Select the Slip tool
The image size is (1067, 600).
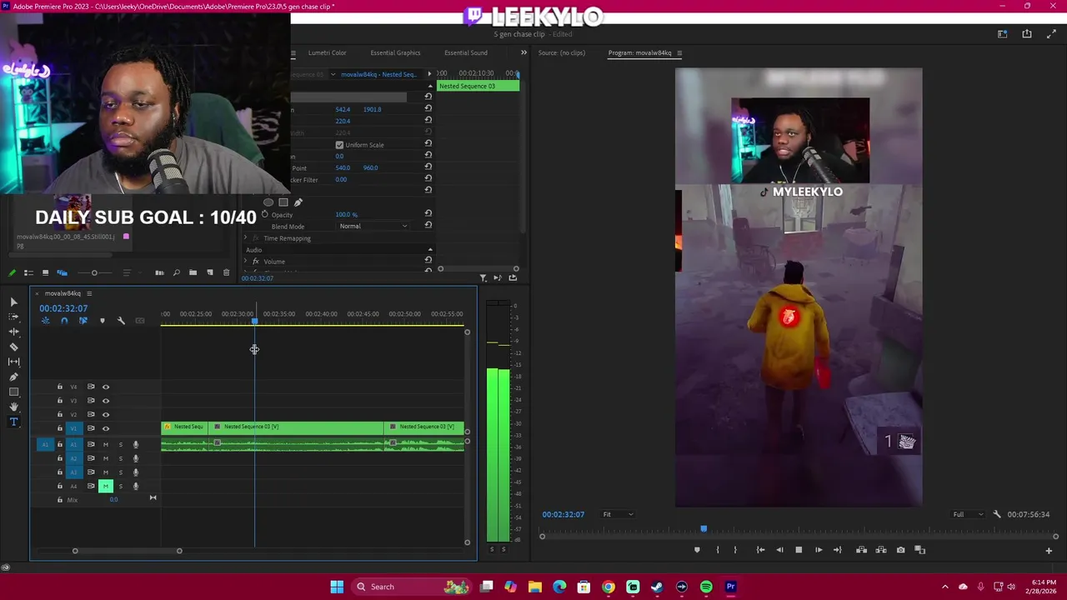13,362
